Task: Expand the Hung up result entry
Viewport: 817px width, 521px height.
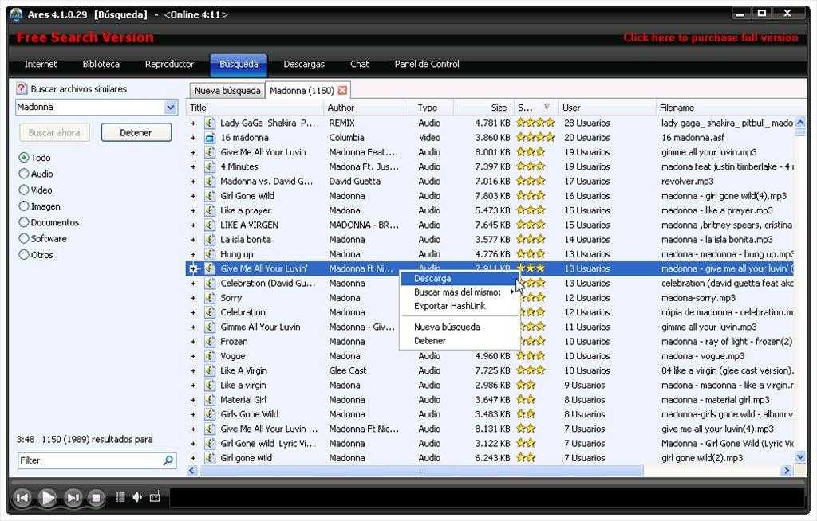Action: [193, 255]
